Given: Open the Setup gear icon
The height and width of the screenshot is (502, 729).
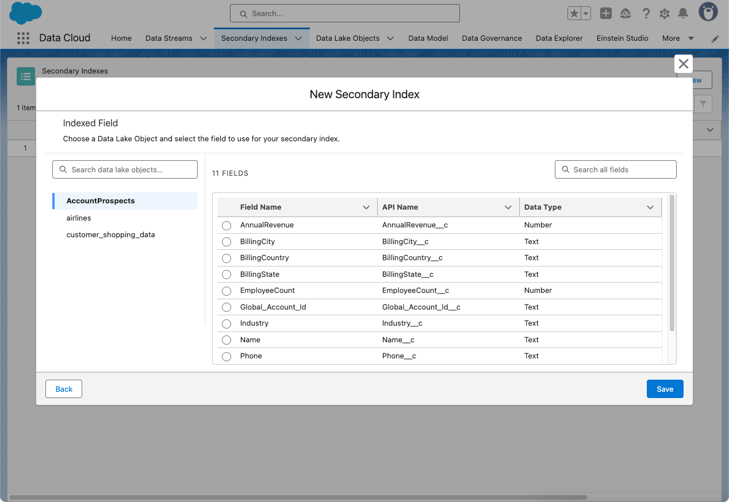Looking at the screenshot, I should coord(665,13).
